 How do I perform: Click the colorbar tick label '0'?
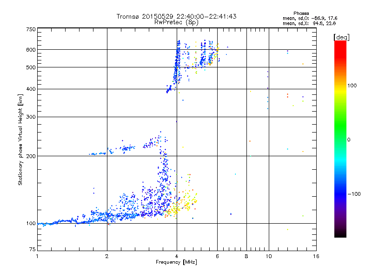pyautogui.click(x=349, y=140)
